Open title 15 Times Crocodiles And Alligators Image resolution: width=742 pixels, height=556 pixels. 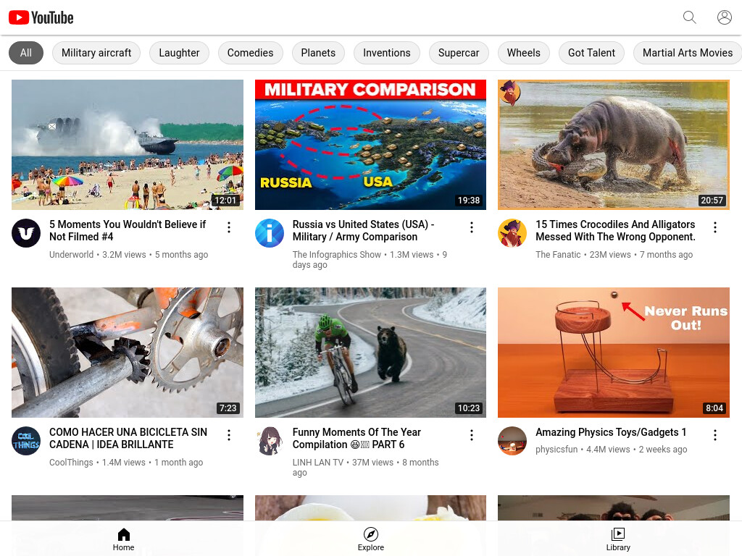pyautogui.click(x=616, y=230)
